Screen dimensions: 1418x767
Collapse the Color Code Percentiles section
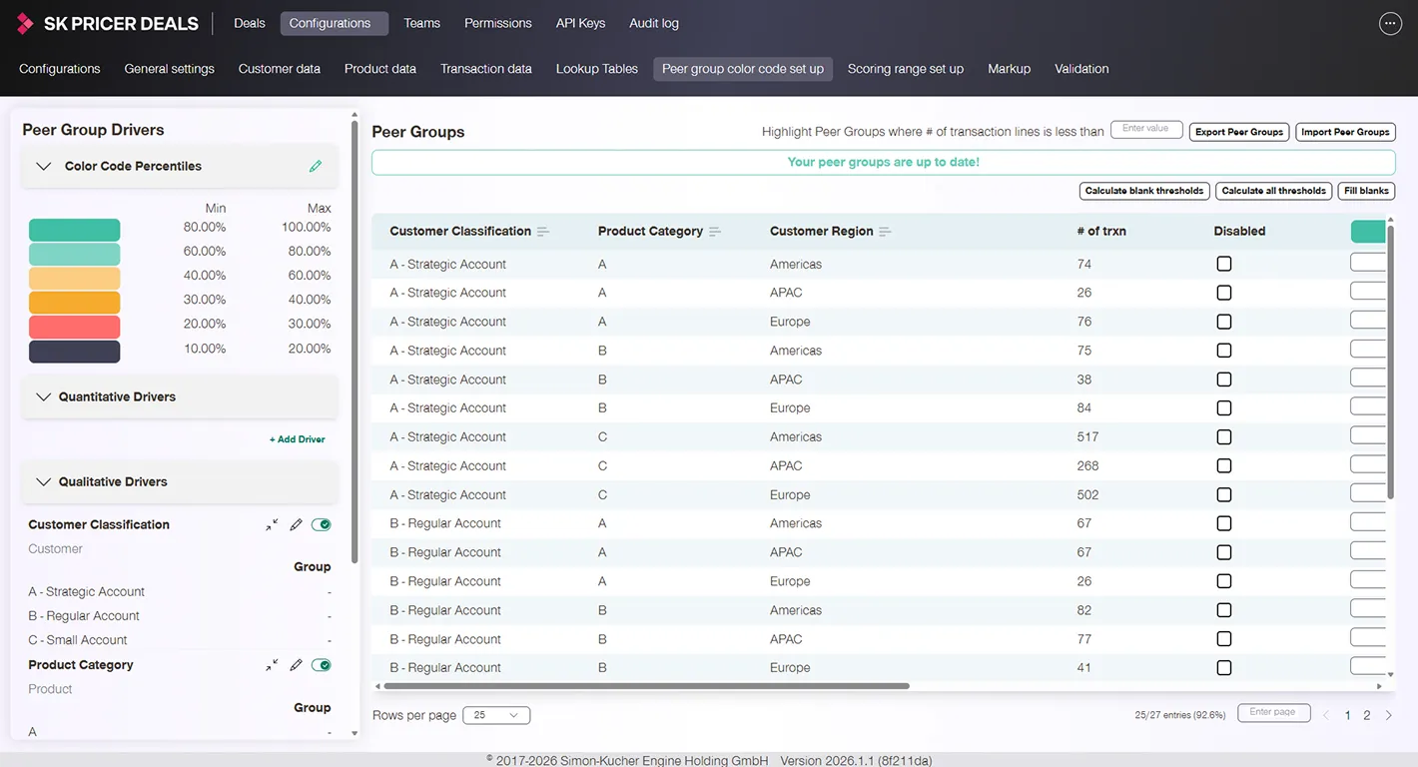pyautogui.click(x=44, y=167)
